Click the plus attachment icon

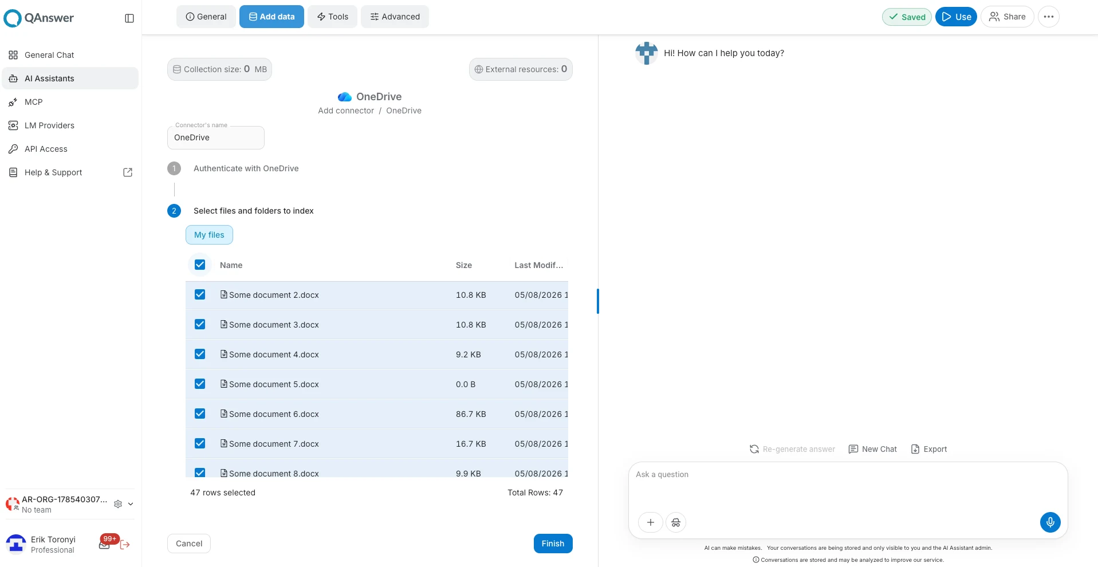point(651,522)
